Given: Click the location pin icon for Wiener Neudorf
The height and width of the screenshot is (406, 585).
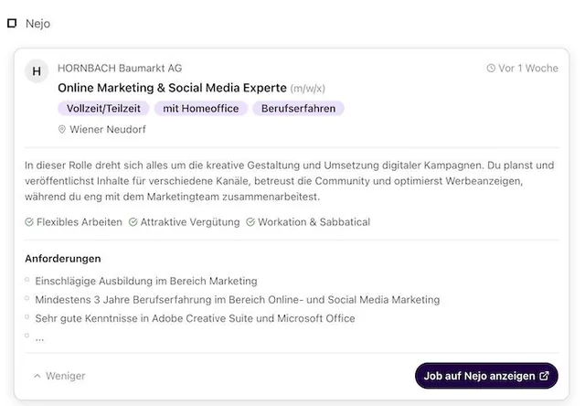Looking at the screenshot, I should pos(62,130).
